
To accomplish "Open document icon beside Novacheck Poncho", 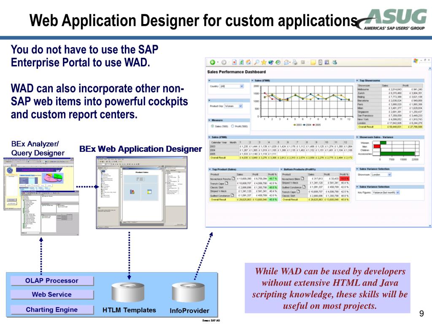I will [x=233, y=178].
